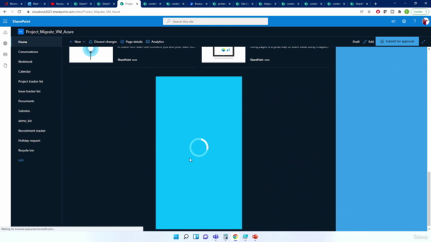Screen dimensions: 431x242
Task: Open Subsites in the left navigation
Action: pyautogui.click(x=24, y=111)
